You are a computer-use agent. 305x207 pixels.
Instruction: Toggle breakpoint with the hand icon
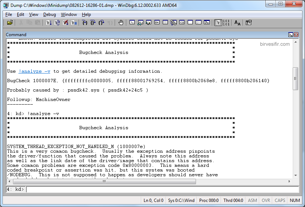[121, 23]
